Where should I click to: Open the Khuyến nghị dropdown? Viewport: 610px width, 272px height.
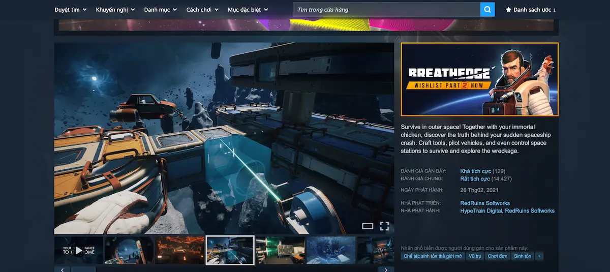point(115,10)
